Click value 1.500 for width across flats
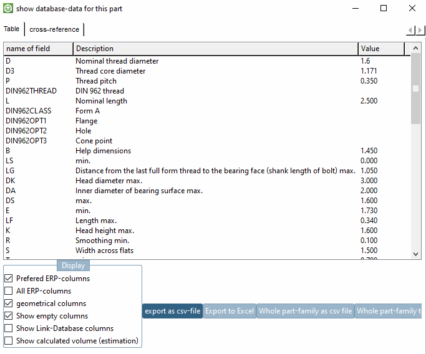This screenshot has width=426, height=354. point(369,251)
